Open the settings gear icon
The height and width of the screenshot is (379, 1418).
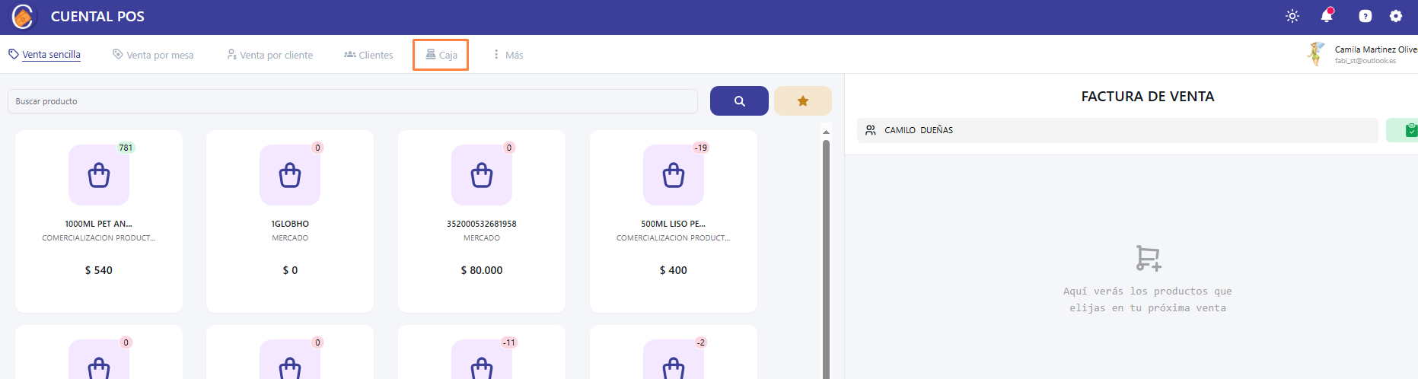coord(1396,16)
